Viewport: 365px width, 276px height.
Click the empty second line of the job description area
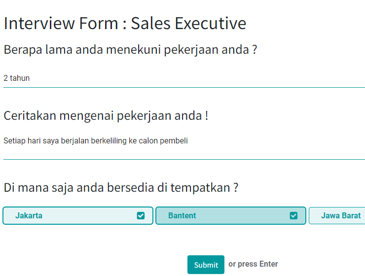(184, 152)
